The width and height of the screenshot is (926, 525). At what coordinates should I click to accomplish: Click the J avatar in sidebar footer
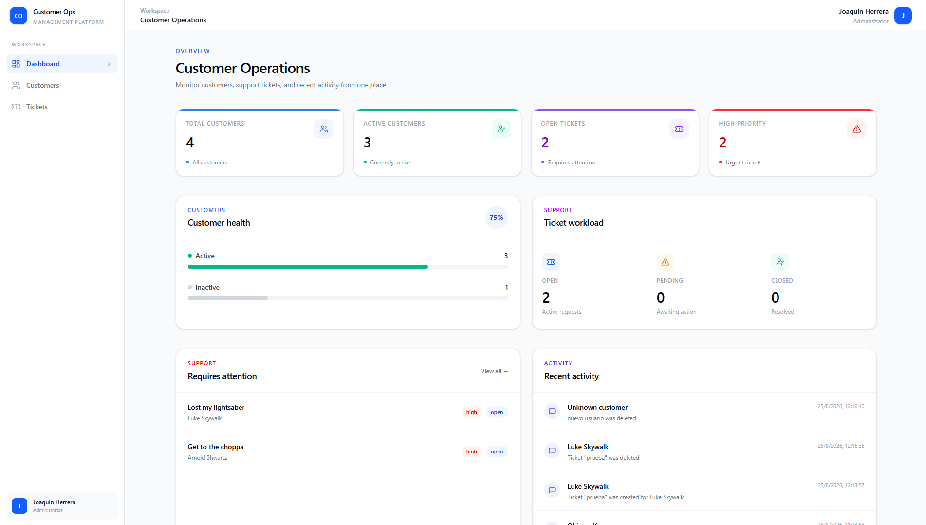tap(19, 506)
